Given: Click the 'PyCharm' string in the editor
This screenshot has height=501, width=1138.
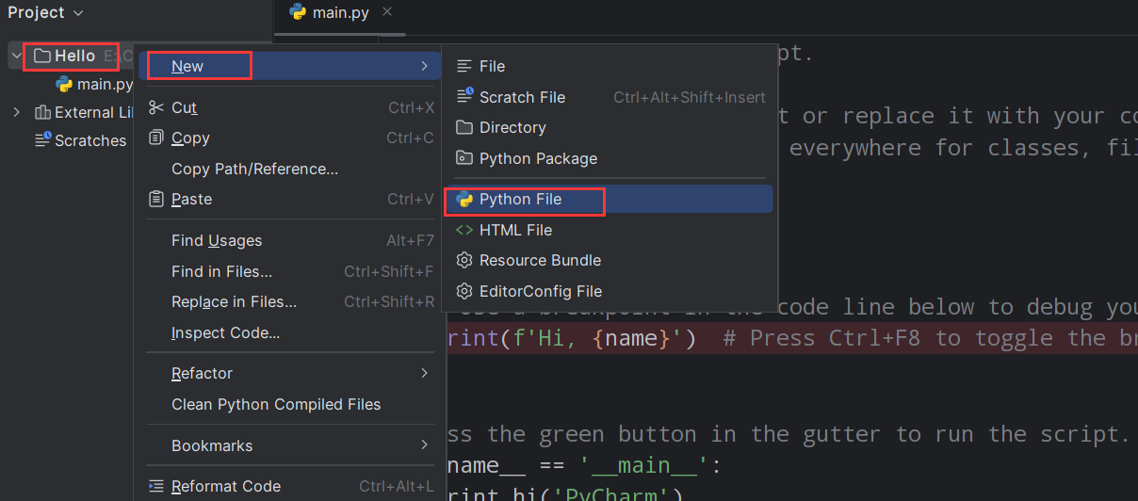Looking at the screenshot, I should pyautogui.click(x=612, y=494).
